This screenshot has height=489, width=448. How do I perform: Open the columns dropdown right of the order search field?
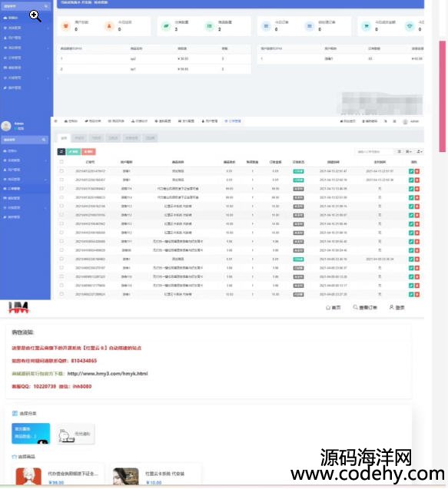coord(409,151)
